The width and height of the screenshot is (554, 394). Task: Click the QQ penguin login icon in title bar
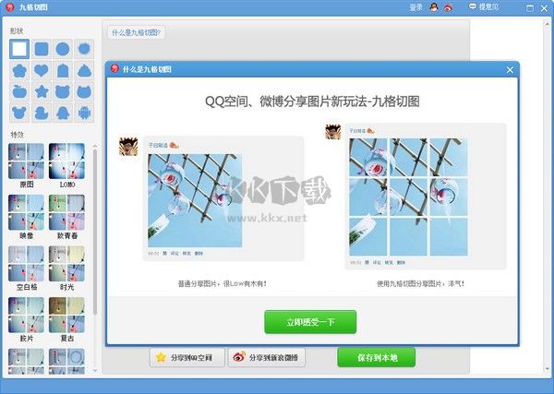(434, 7)
